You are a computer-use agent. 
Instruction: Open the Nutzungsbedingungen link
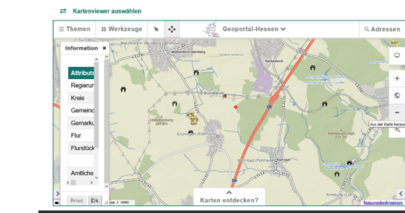[x=383, y=203]
